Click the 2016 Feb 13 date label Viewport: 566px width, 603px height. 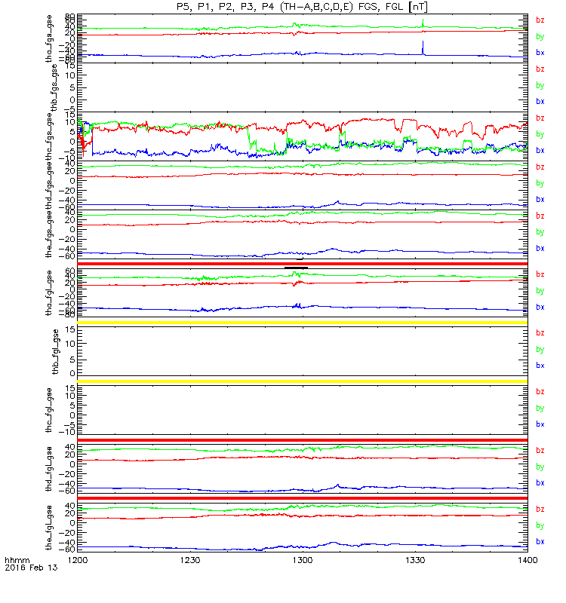click(x=31, y=568)
